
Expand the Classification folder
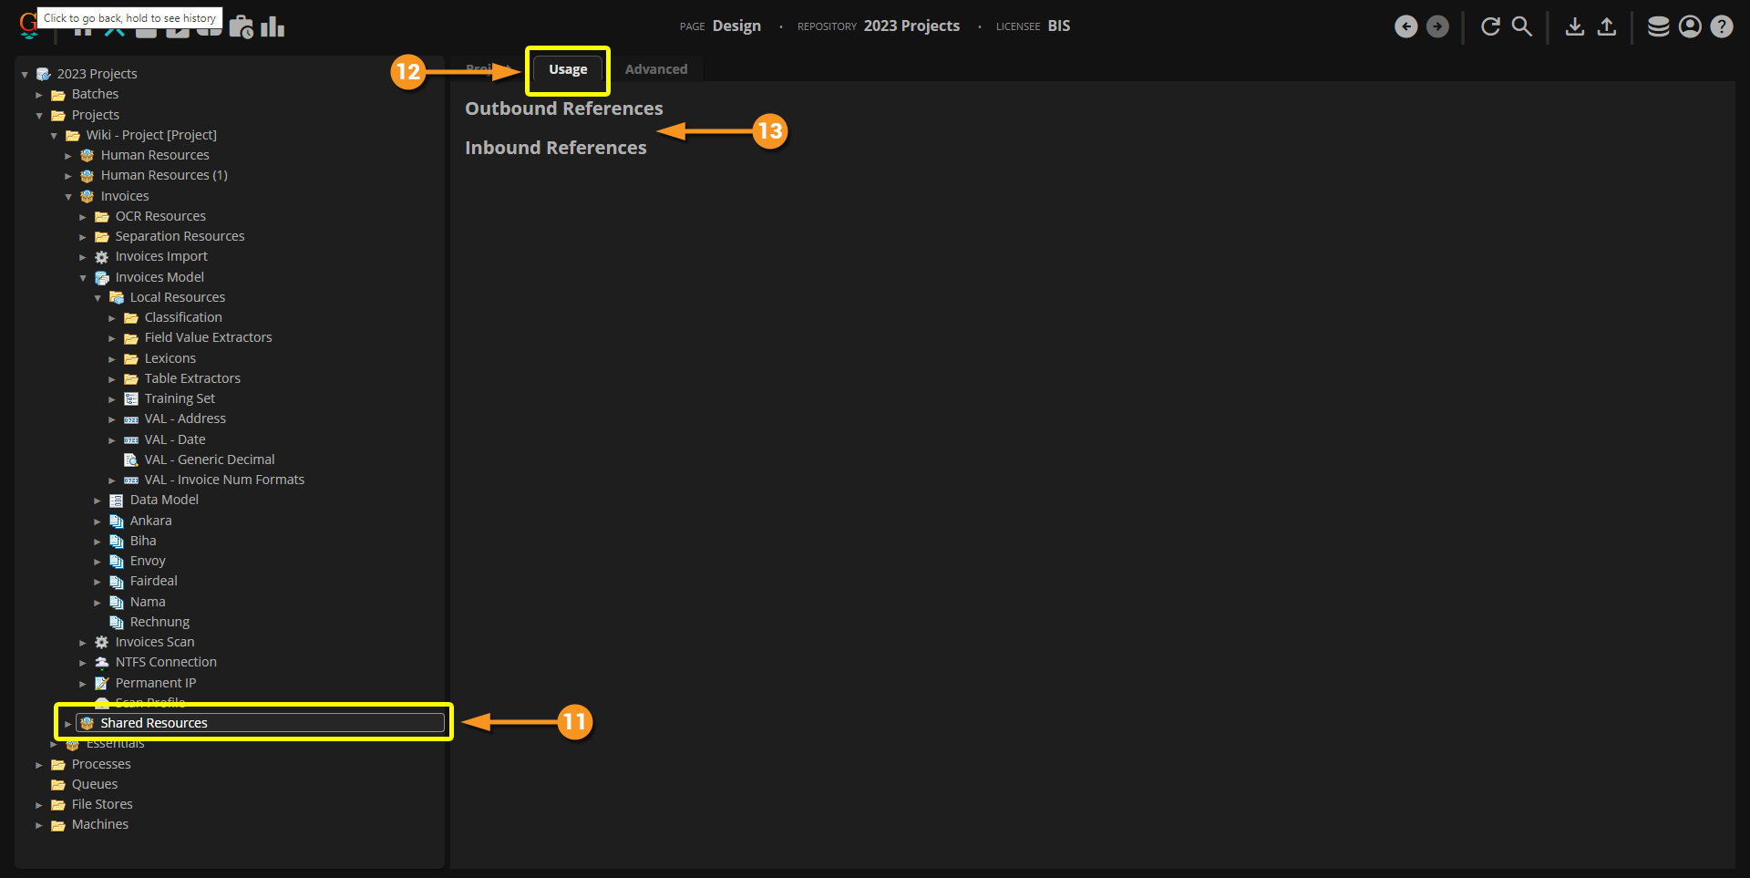tap(112, 318)
